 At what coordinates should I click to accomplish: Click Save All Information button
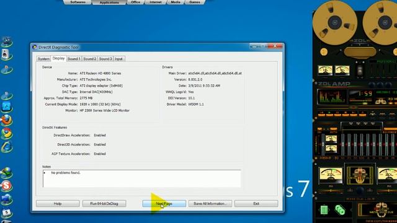210,204
